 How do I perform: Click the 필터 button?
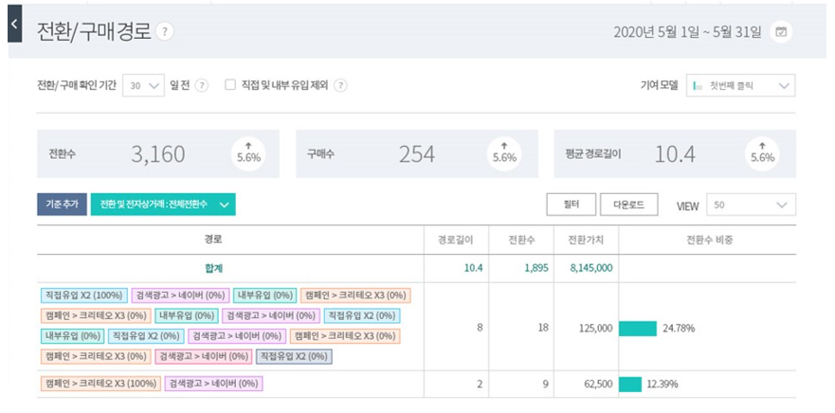(571, 205)
